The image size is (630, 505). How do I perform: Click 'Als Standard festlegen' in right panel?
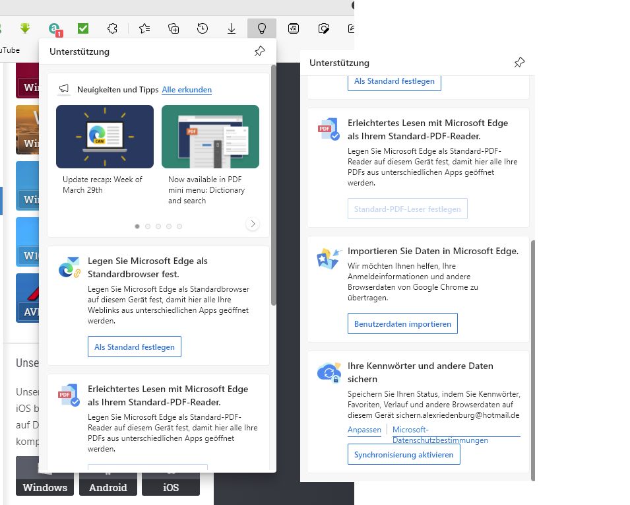(x=394, y=82)
